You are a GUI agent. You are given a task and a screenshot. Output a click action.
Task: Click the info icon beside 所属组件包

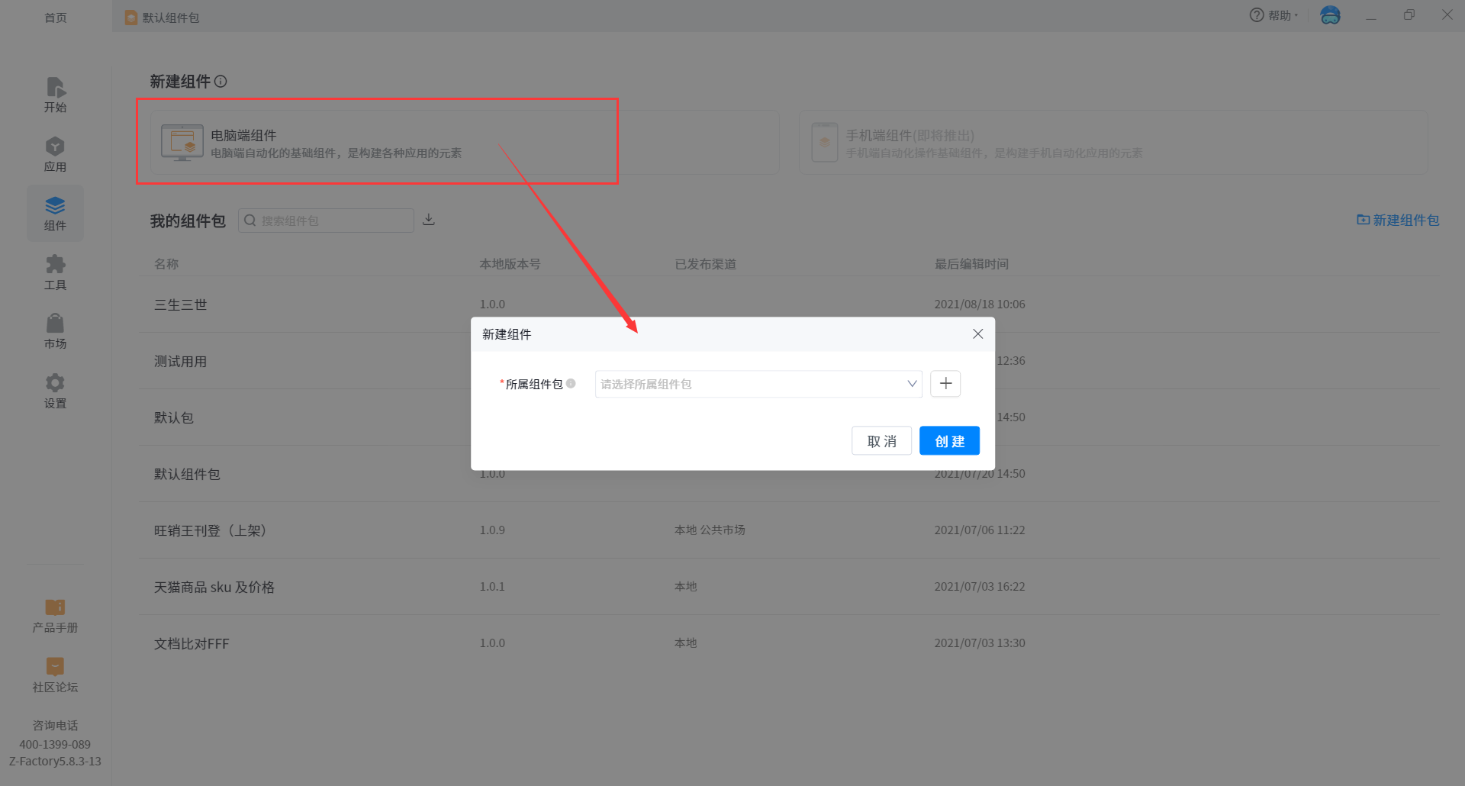(x=571, y=384)
